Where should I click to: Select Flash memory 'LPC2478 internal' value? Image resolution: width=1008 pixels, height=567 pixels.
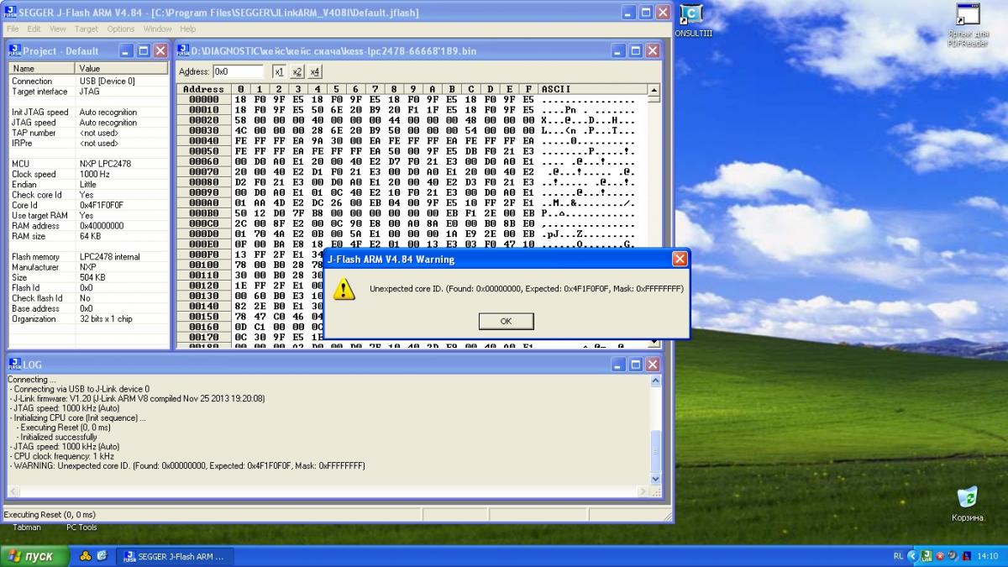point(110,257)
